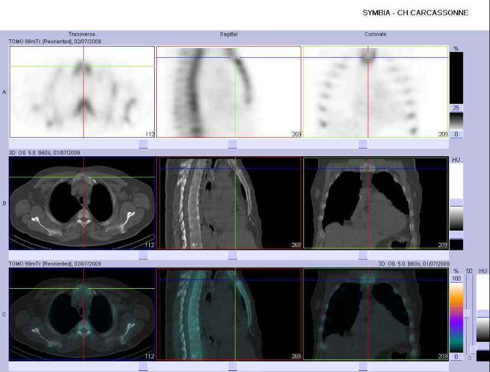Select the fused transverse view in row C
The image size is (490, 372).
pos(82,314)
